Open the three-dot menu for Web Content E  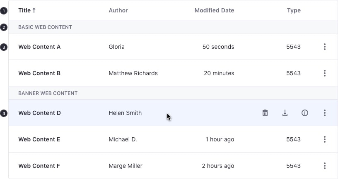click(325, 139)
